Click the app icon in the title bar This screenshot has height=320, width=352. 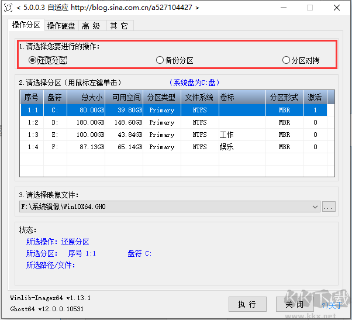(x=8, y=8)
